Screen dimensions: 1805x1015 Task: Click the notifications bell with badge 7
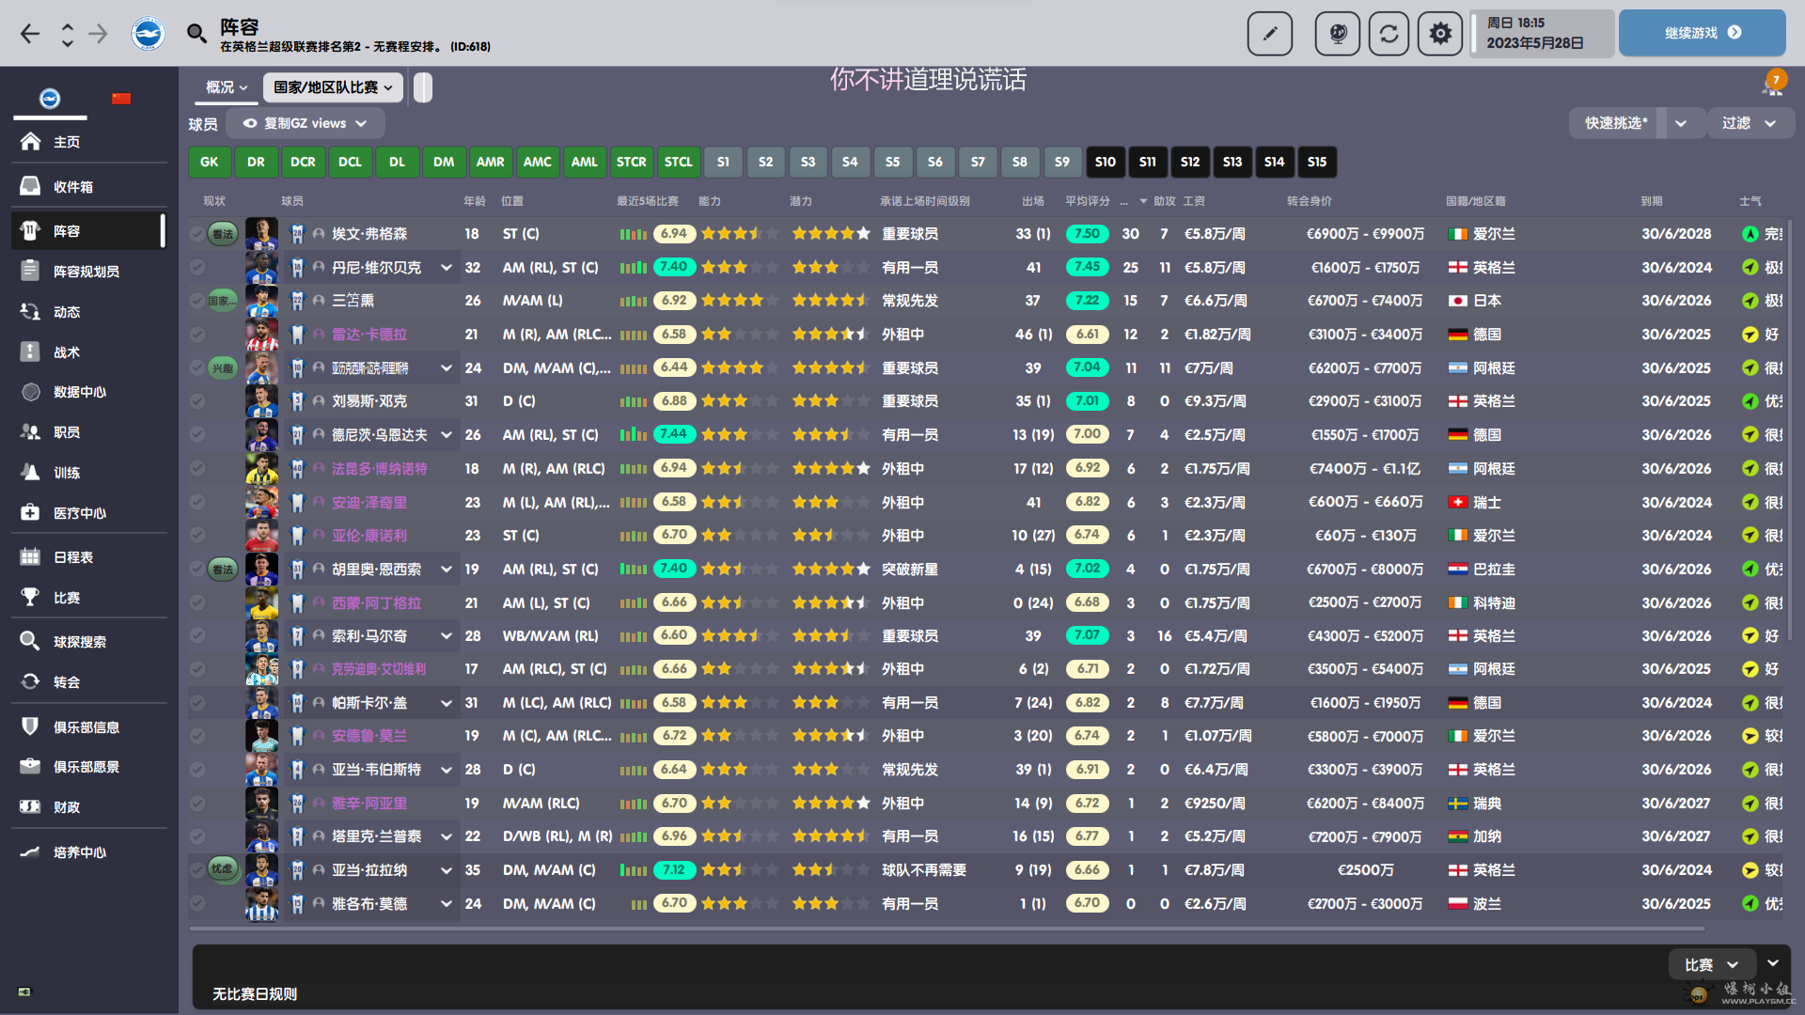[x=1772, y=86]
